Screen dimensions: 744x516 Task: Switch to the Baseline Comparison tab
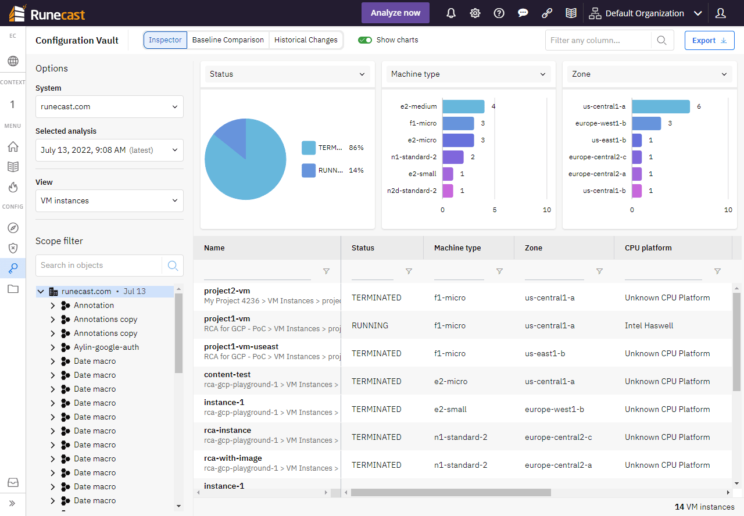[x=228, y=40]
